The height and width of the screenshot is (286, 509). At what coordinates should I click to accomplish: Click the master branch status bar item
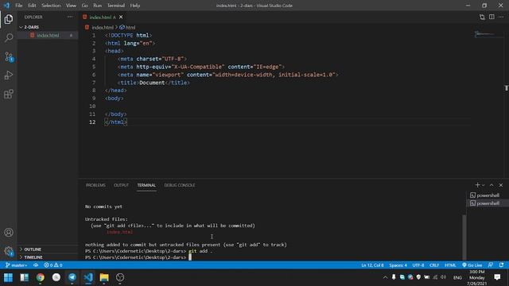(x=16, y=265)
